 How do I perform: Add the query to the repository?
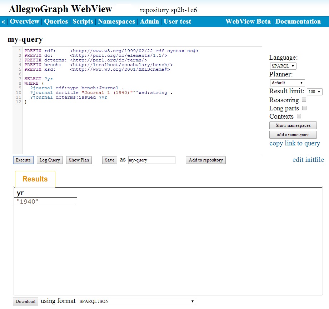(x=205, y=160)
